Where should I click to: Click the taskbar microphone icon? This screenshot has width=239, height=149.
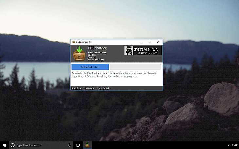pyautogui.click(x=69, y=145)
